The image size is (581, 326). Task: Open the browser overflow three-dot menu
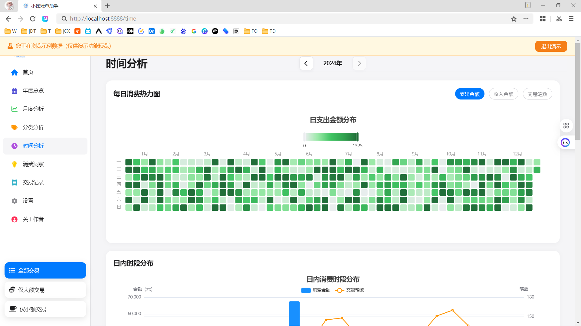point(526,18)
